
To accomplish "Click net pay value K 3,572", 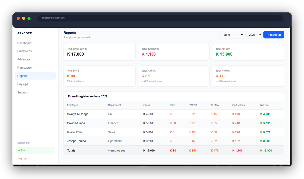I will pyautogui.click(x=265, y=132).
